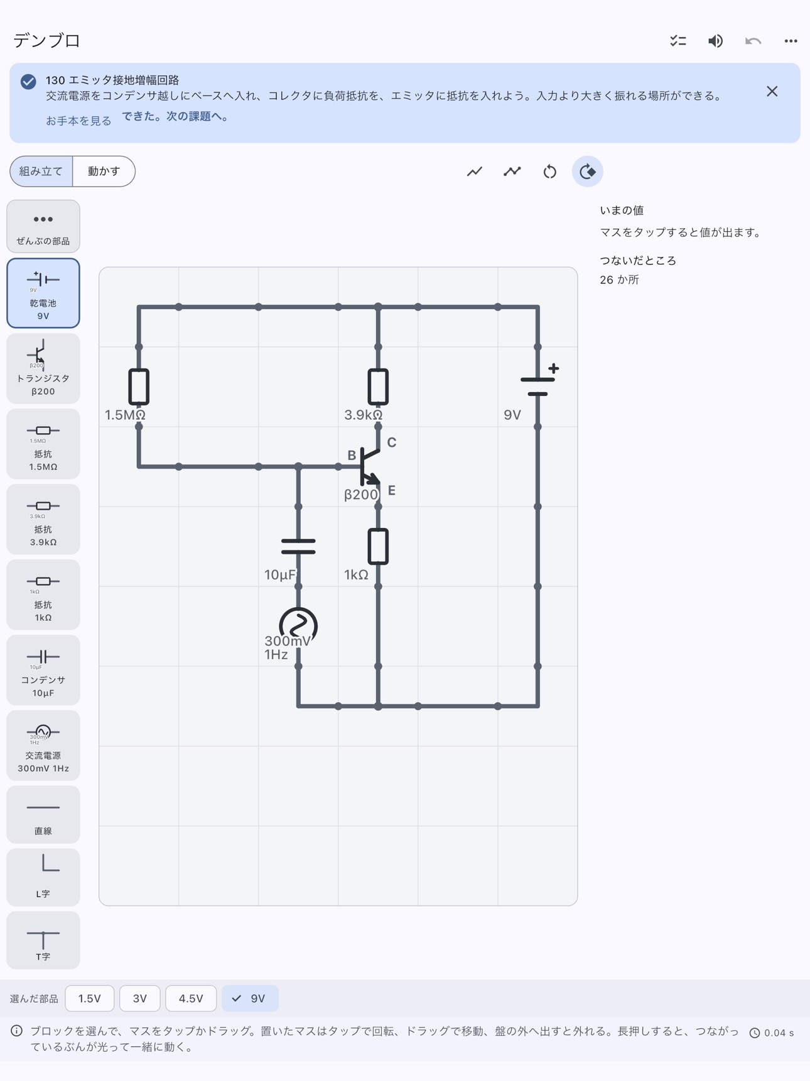Image resolution: width=810 pixels, height=1081 pixels.
Task: Close the blue task banner
Action: pos(772,92)
